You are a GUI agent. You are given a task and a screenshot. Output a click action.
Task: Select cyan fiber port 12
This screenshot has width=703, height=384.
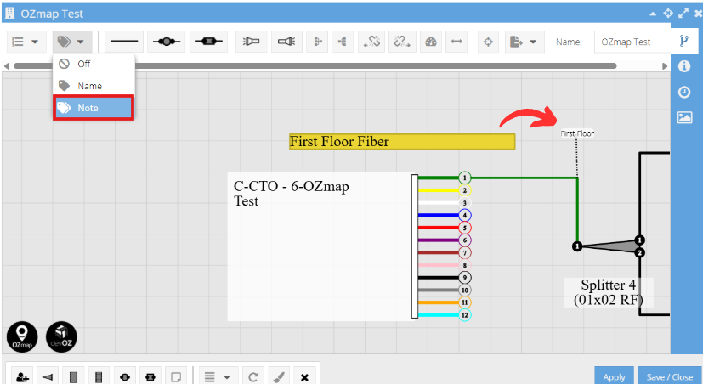(465, 315)
